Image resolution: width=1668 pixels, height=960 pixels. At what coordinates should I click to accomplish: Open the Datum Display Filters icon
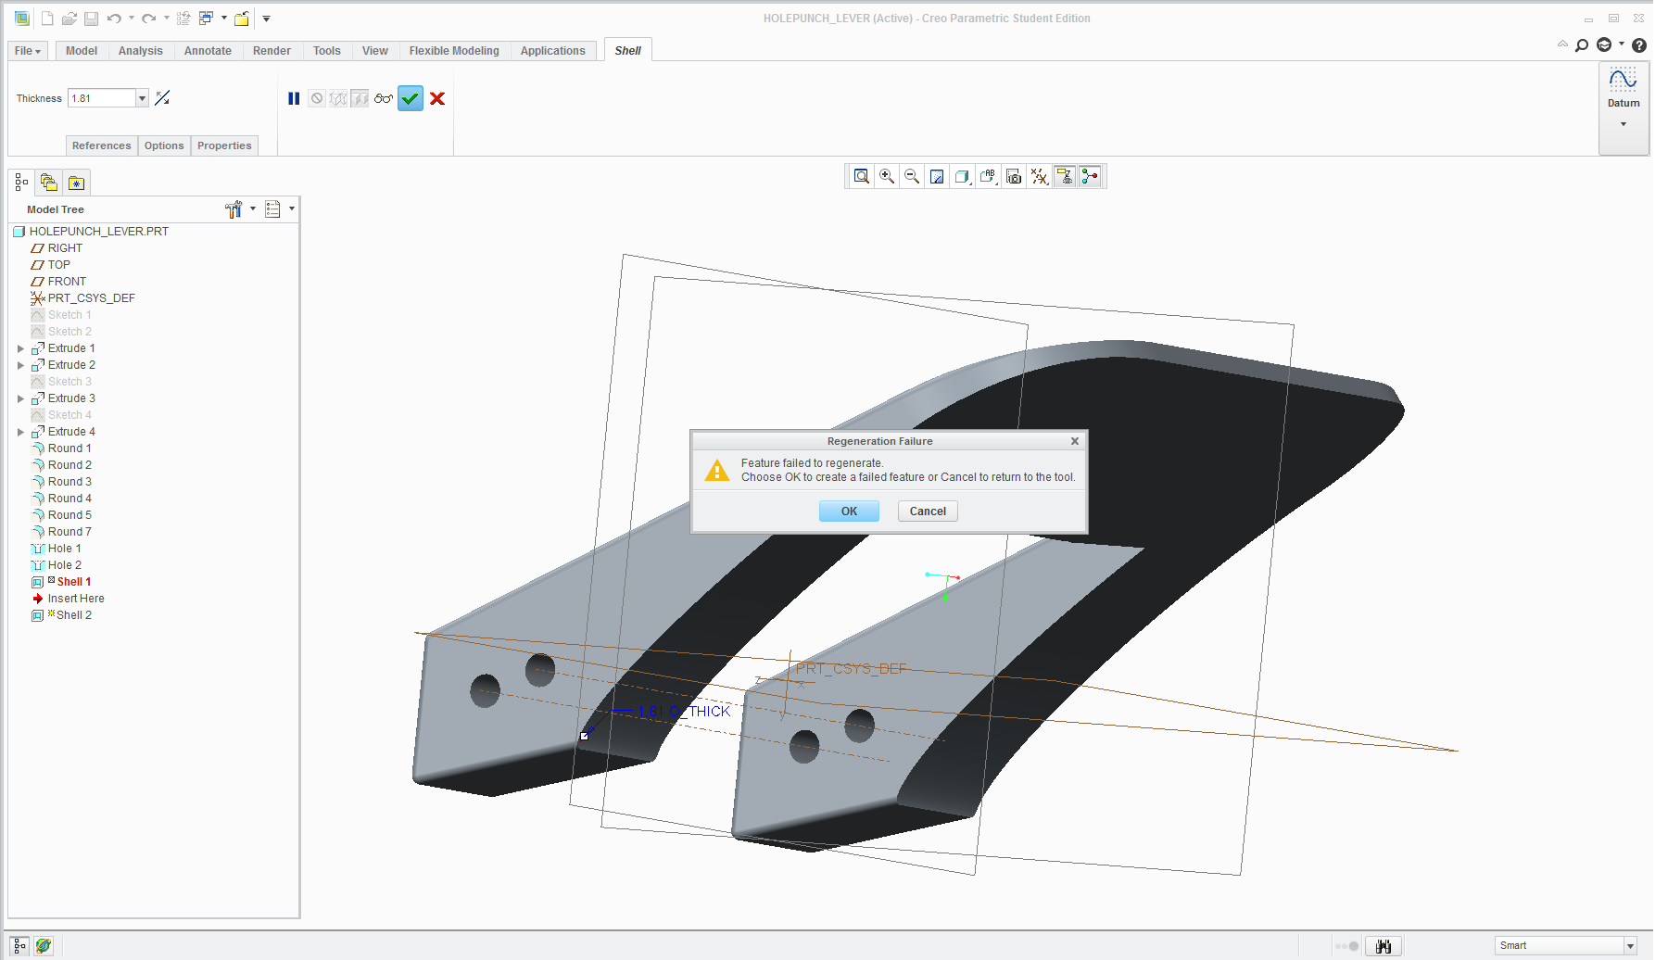(1040, 176)
